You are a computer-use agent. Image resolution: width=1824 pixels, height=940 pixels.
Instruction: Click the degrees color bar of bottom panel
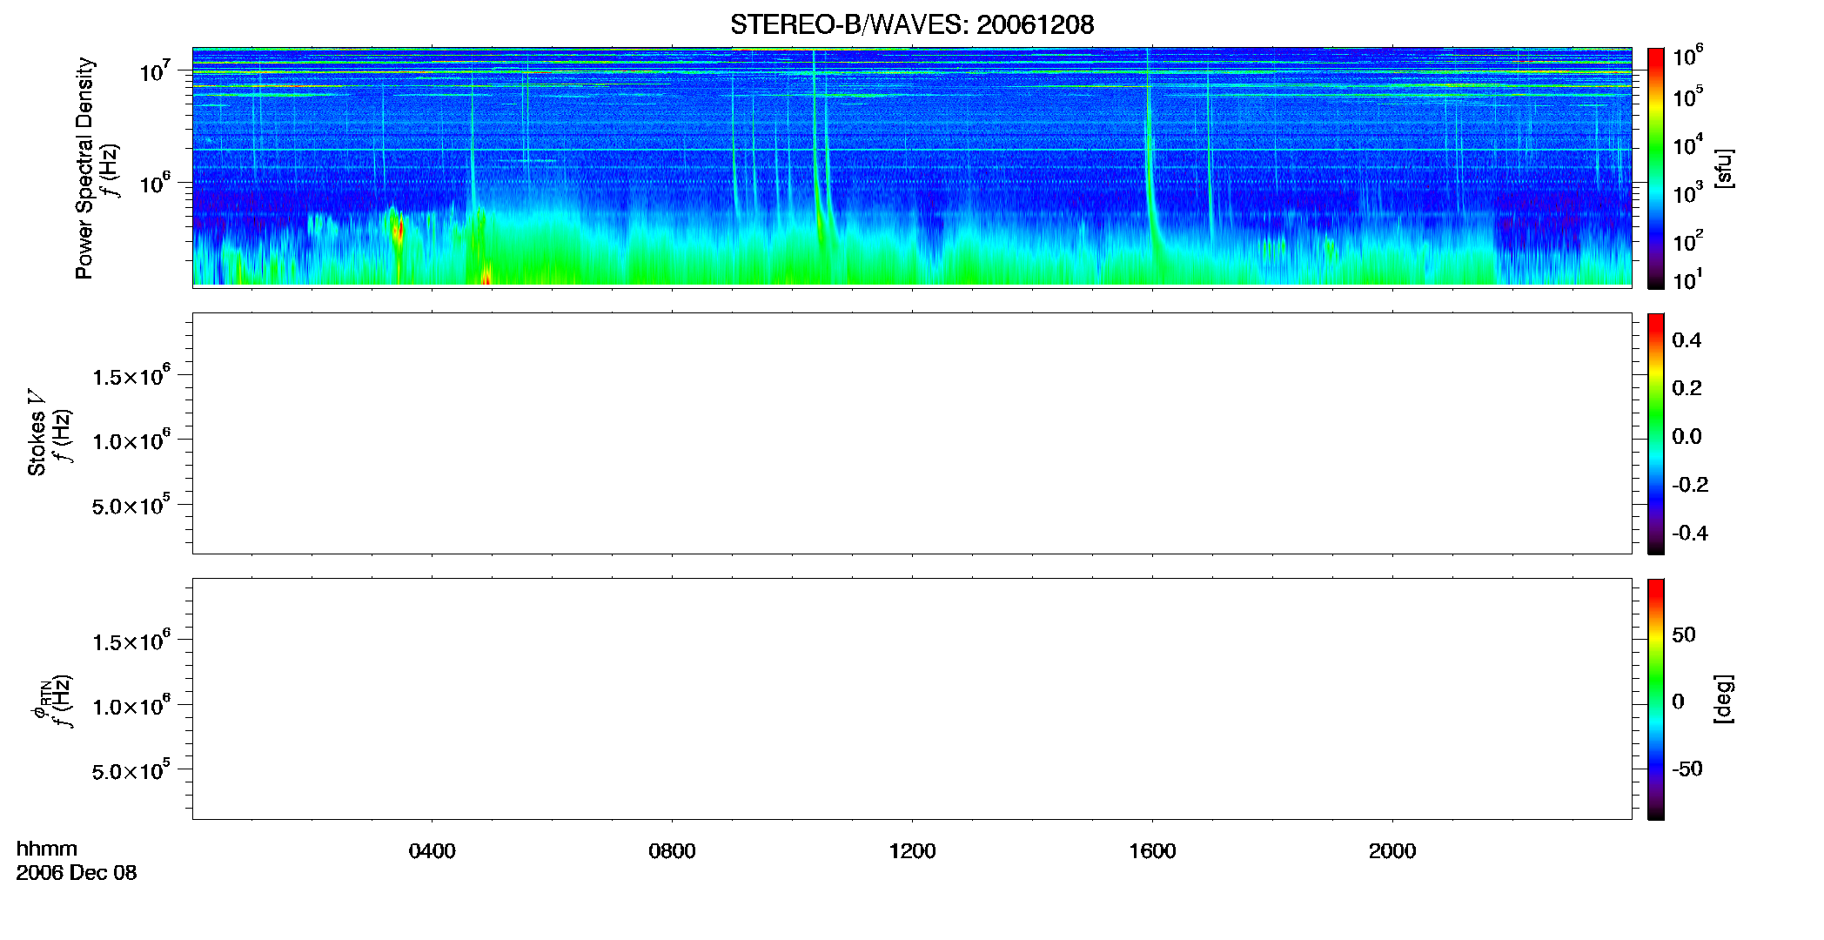point(1656,699)
